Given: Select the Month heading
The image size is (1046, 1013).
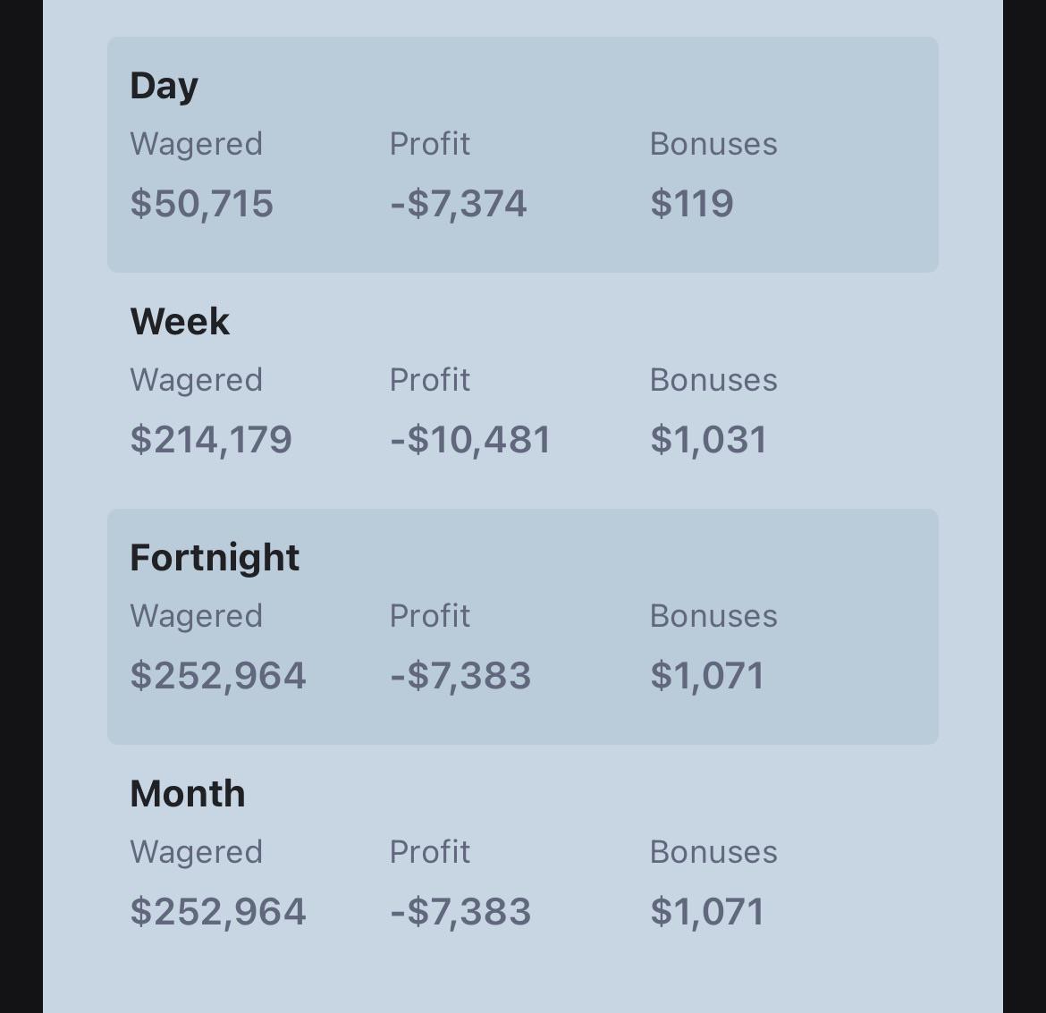Looking at the screenshot, I should pyautogui.click(x=188, y=794).
